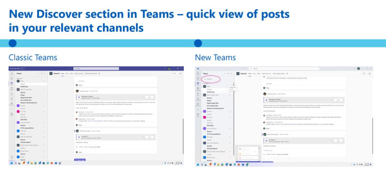
Task: Open Apps in the New Teams left rail
Action: (198, 115)
